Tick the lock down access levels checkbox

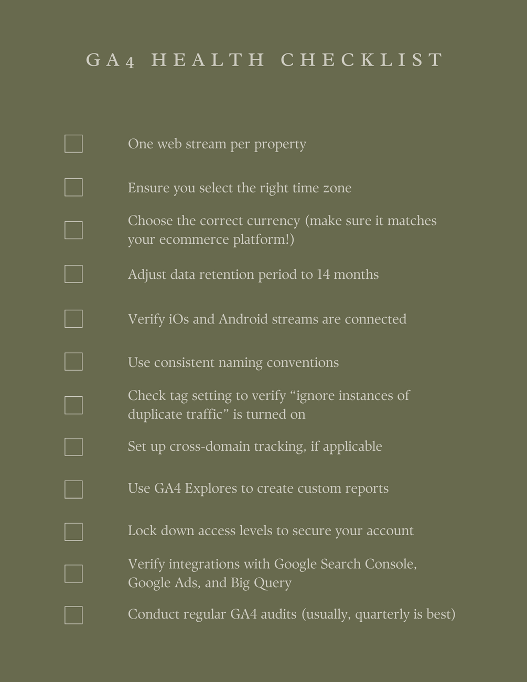click(x=73, y=532)
